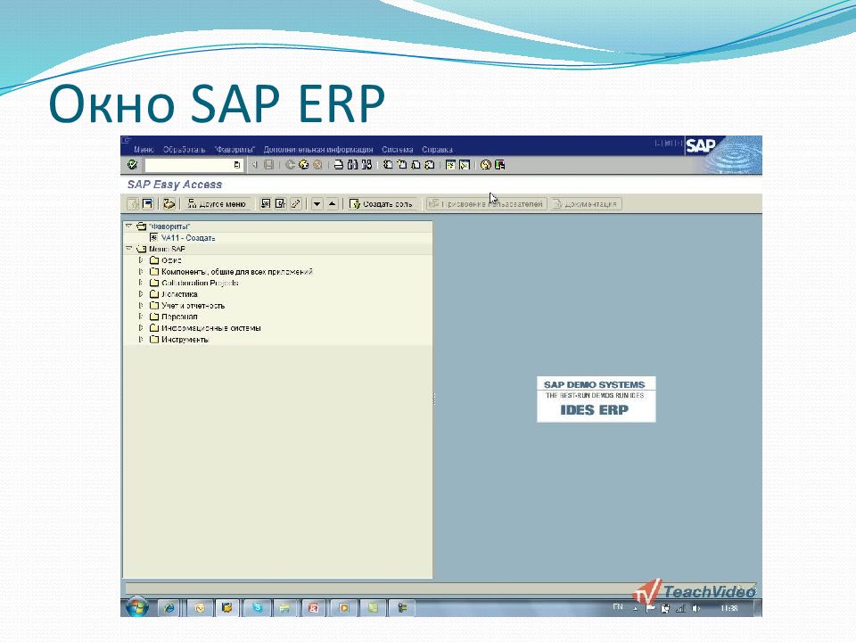Click the SAP Menu icon
The image size is (856, 642).
[x=147, y=203]
